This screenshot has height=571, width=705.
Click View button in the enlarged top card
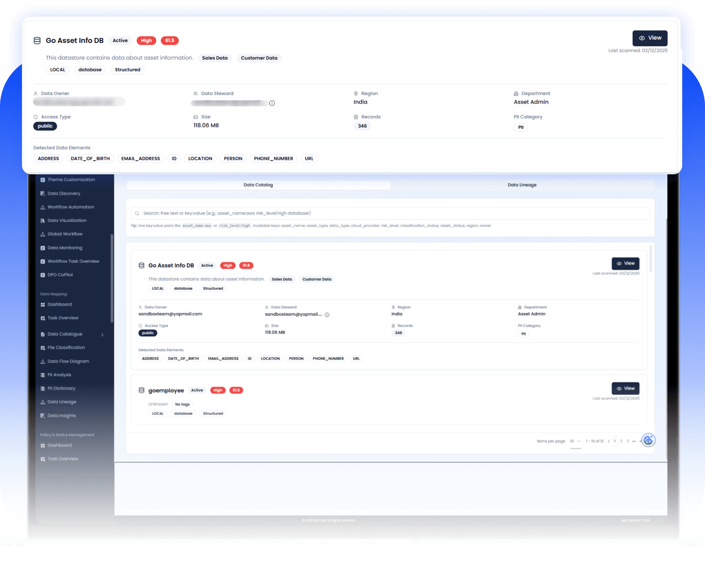(x=650, y=38)
